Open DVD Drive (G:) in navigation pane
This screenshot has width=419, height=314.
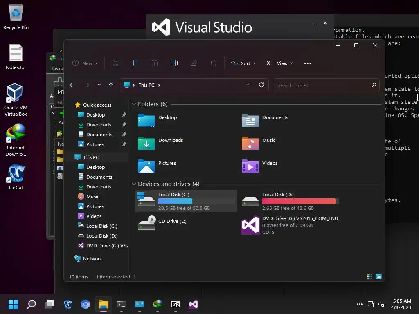click(103, 246)
